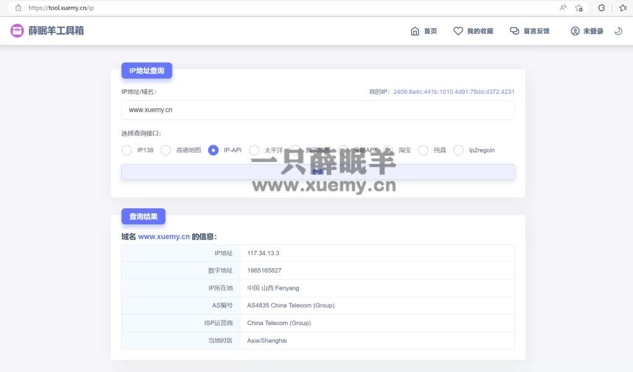The height and width of the screenshot is (372, 633).
Task: Open the 首页 home icon
Action: click(415, 31)
